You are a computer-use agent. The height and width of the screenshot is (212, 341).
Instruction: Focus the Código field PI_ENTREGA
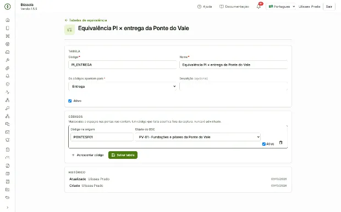[x=123, y=65]
